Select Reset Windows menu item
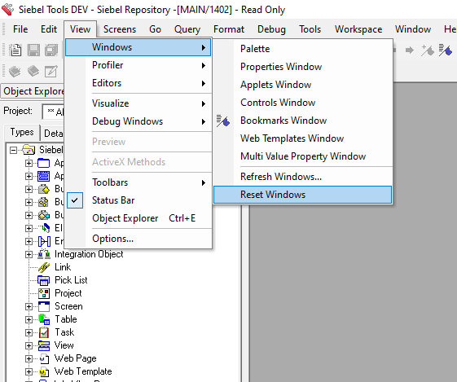Viewport: 457px width, 382px height. click(302, 195)
